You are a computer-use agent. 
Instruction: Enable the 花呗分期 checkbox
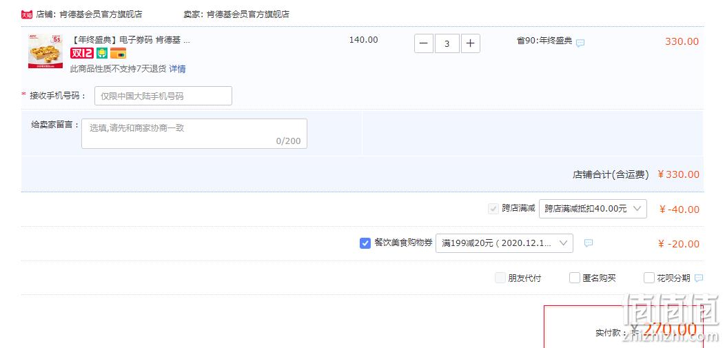649,278
